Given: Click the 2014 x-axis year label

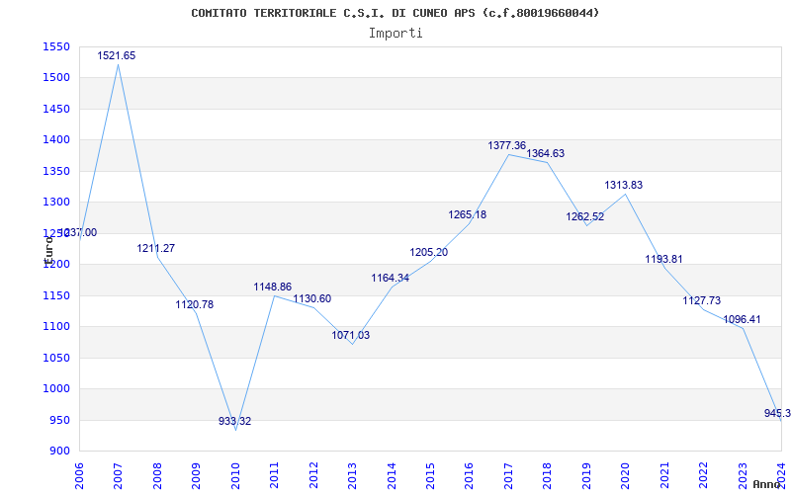Looking at the screenshot, I should (392, 474).
